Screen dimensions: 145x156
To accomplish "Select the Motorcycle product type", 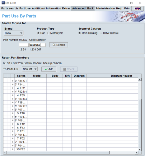I will click(48, 33).
